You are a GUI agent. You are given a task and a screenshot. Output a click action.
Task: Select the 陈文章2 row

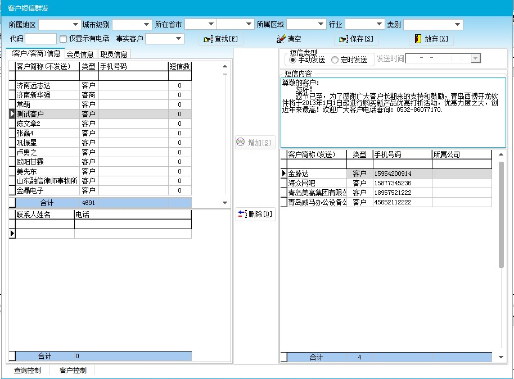[100, 124]
